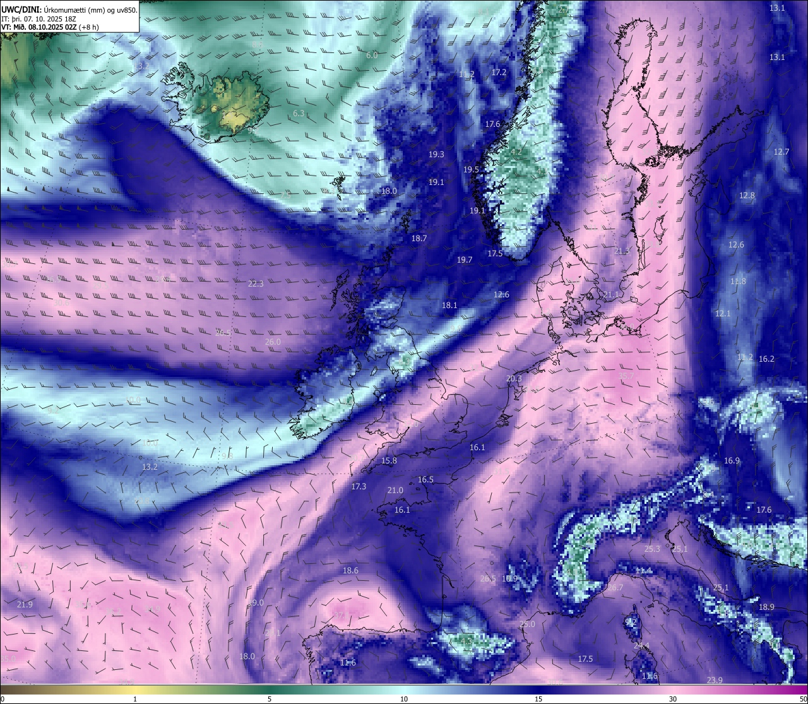
Task: Click the 1 tick on the color scale
Action: tap(135, 699)
